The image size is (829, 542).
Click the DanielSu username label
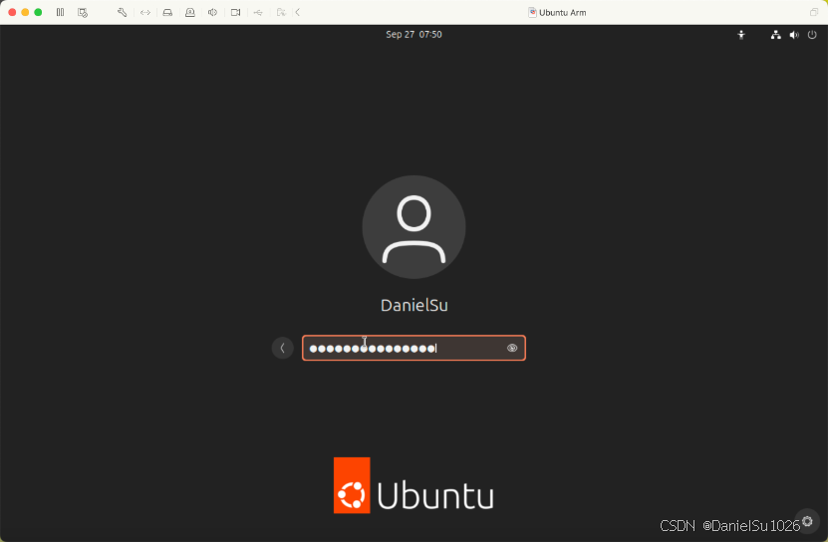[x=414, y=305]
